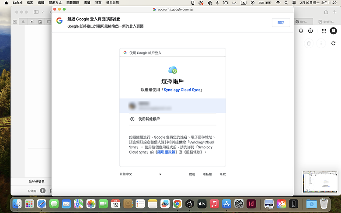341x213 pixels.
Task: Switch to the Bee... tab in Safari
Action: (x=303, y=21)
